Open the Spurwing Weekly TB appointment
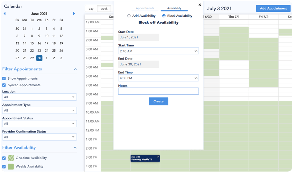The width and height of the screenshot is (294, 172). click(x=145, y=158)
